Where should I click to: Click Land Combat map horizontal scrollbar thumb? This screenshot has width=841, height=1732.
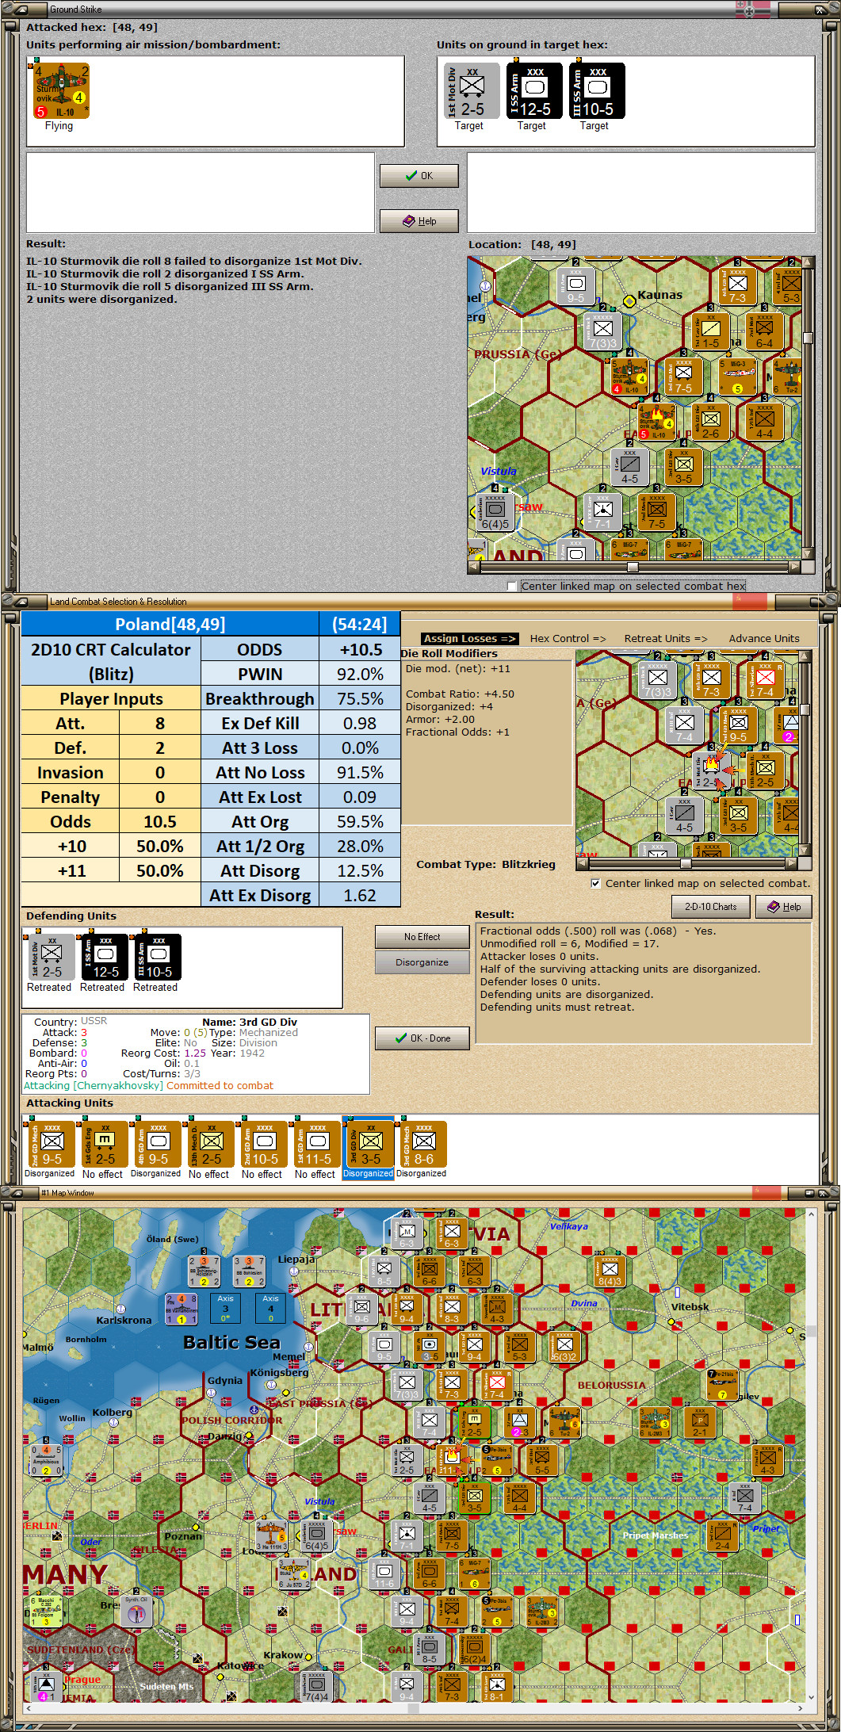686,863
